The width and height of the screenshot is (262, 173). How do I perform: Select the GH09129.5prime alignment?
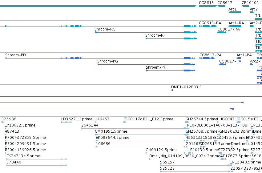tap(166, 153)
